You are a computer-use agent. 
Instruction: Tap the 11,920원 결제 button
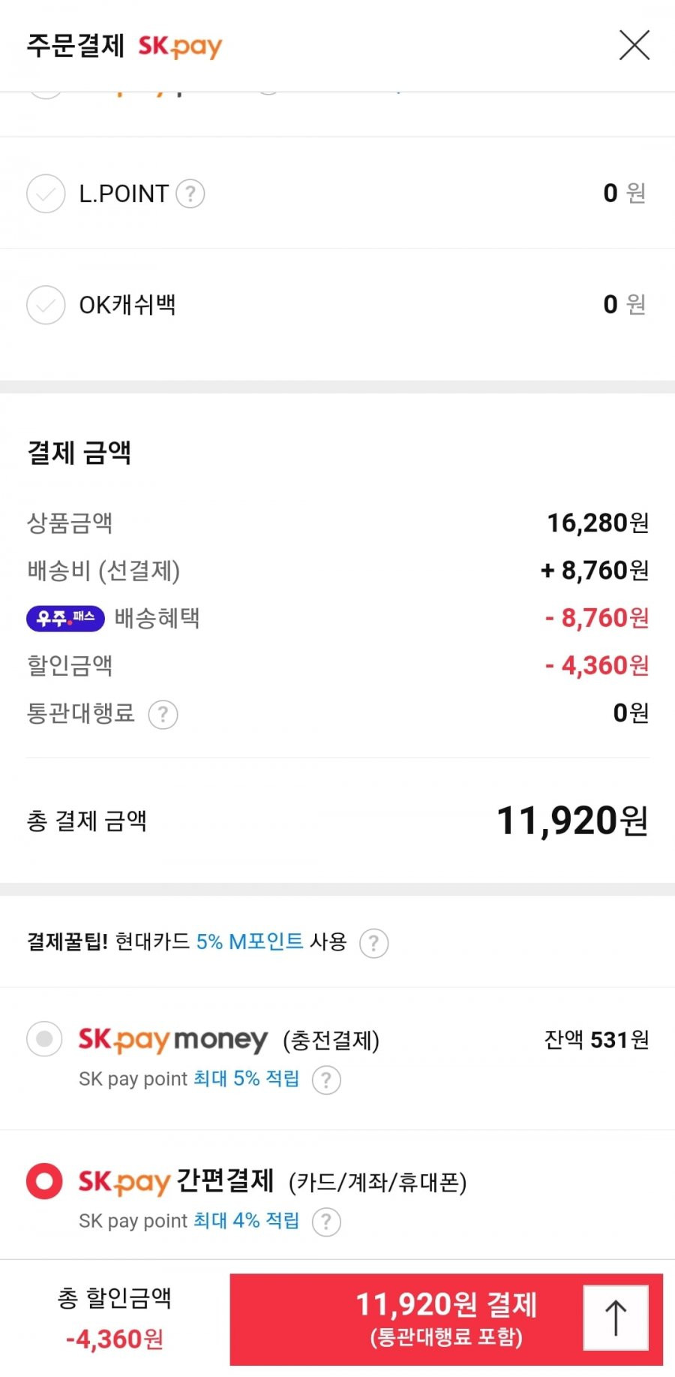pos(446,1319)
